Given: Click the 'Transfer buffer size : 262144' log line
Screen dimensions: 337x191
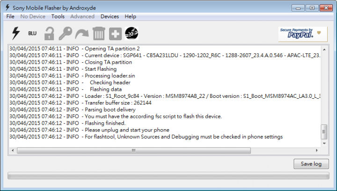Looking at the screenshot, I should [81, 103].
